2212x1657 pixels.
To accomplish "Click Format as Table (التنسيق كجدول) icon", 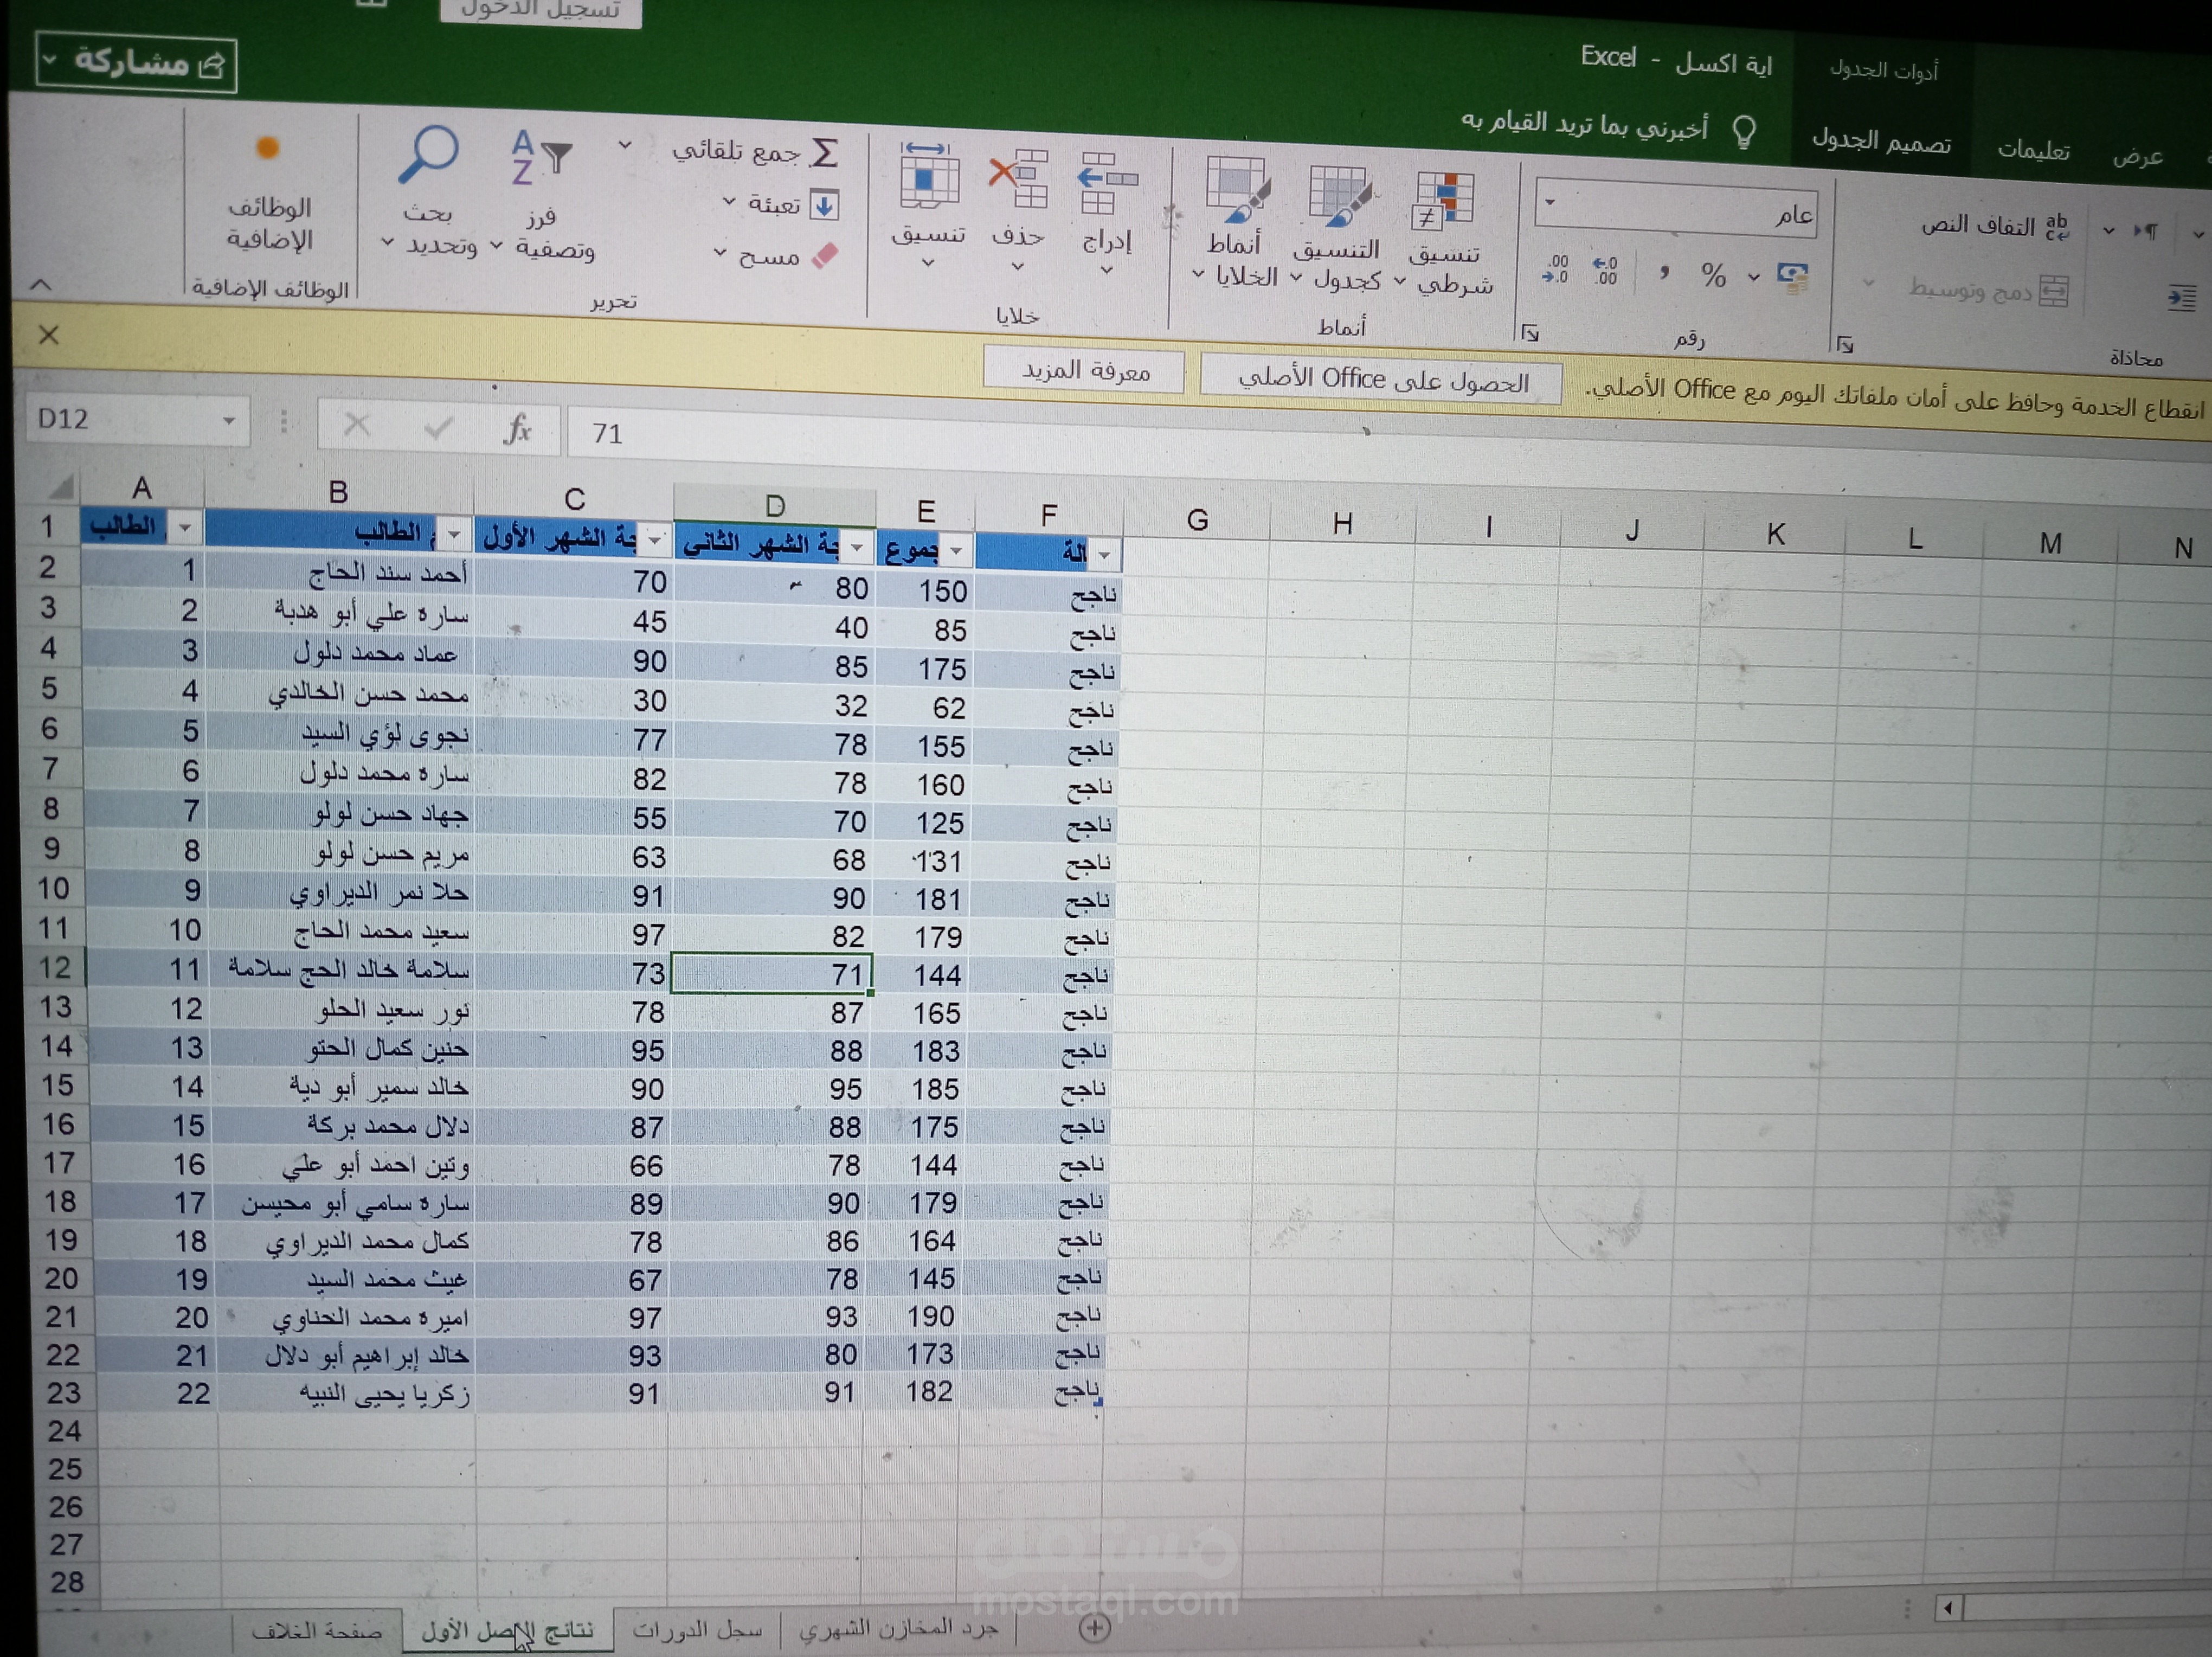I will 1340,195.
